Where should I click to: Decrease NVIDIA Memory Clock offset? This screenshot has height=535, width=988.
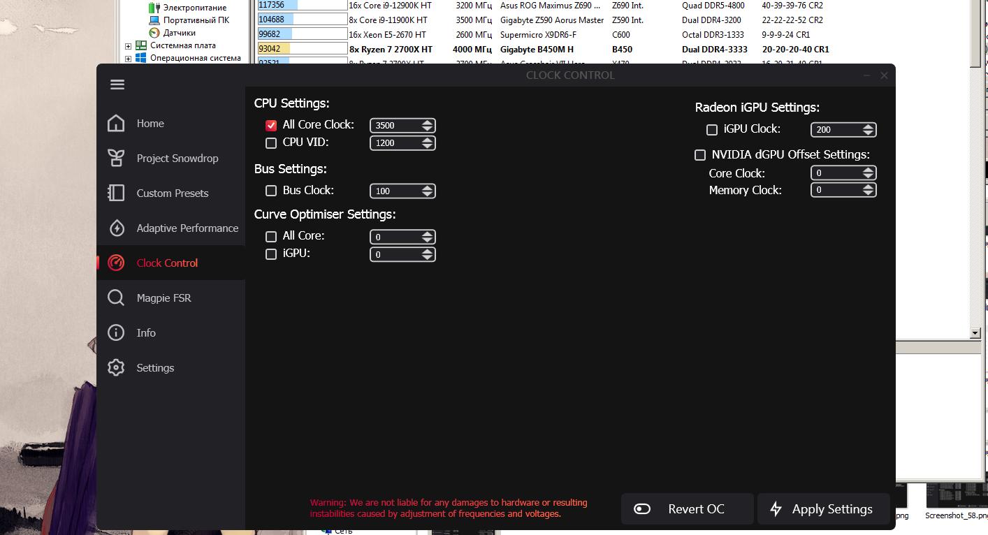click(x=868, y=193)
